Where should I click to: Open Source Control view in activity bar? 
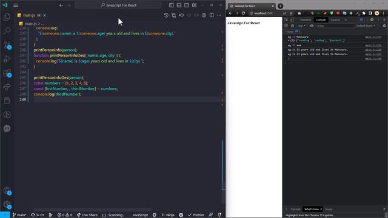pyautogui.click(x=7, y=45)
